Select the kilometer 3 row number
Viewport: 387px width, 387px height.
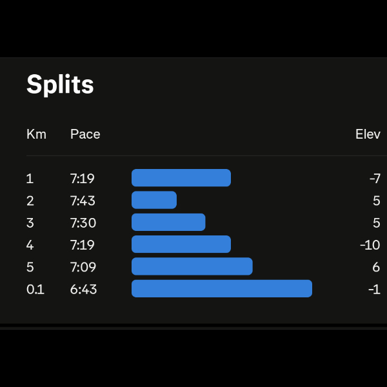click(30, 223)
